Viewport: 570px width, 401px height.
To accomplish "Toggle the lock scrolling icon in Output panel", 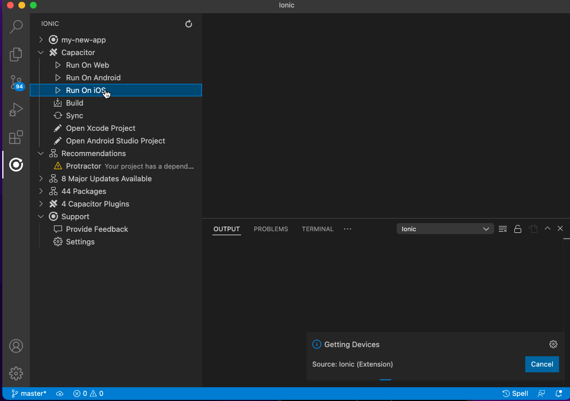I will tap(517, 228).
